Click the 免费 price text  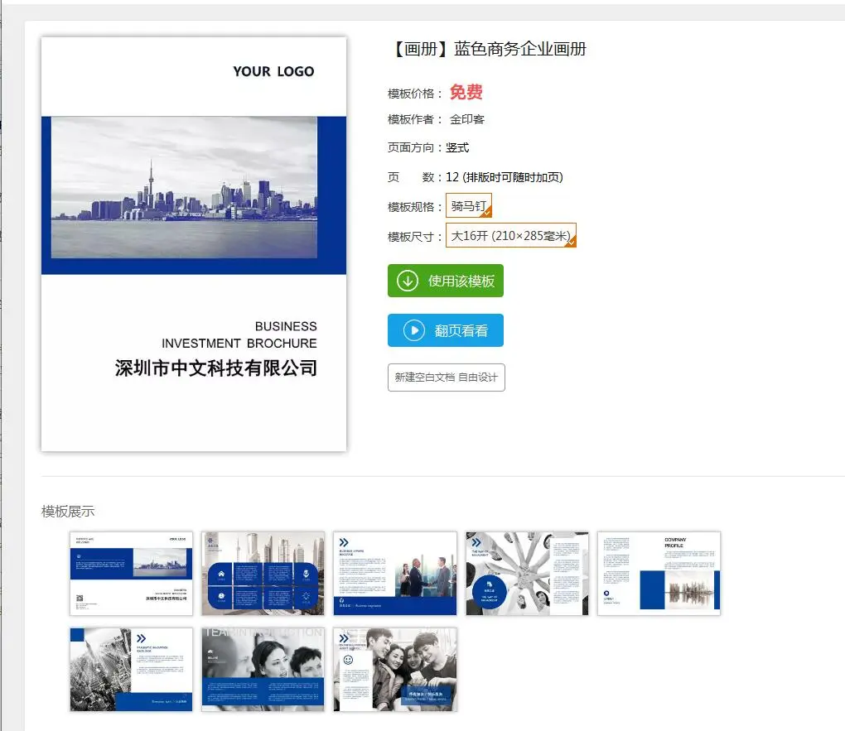click(x=466, y=92)
